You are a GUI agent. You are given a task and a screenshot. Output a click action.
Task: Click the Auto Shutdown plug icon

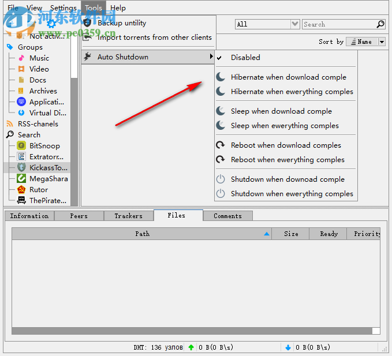(x=88, y=57)
